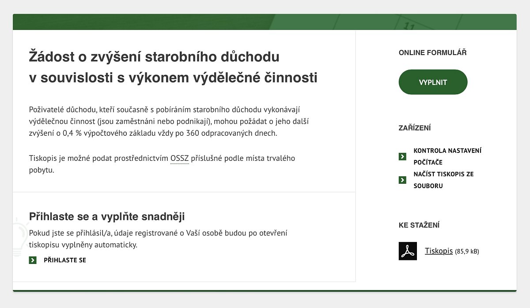This screenshot has width=530, height=308.
Task: Download the Tiskopis PDF file
Action: coord(439,251)
